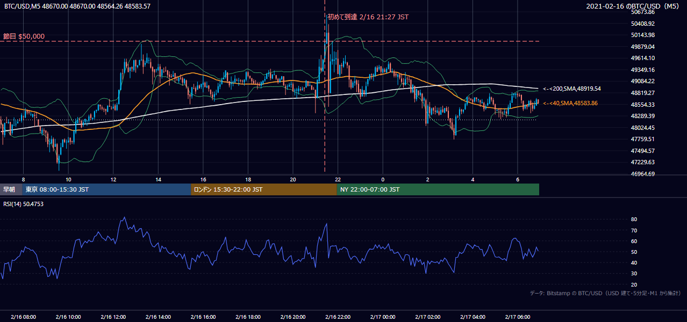Viewport: 687px width, 322px height.
Task: Click the date label 2/16 18:00
Action: coord(248,317)
